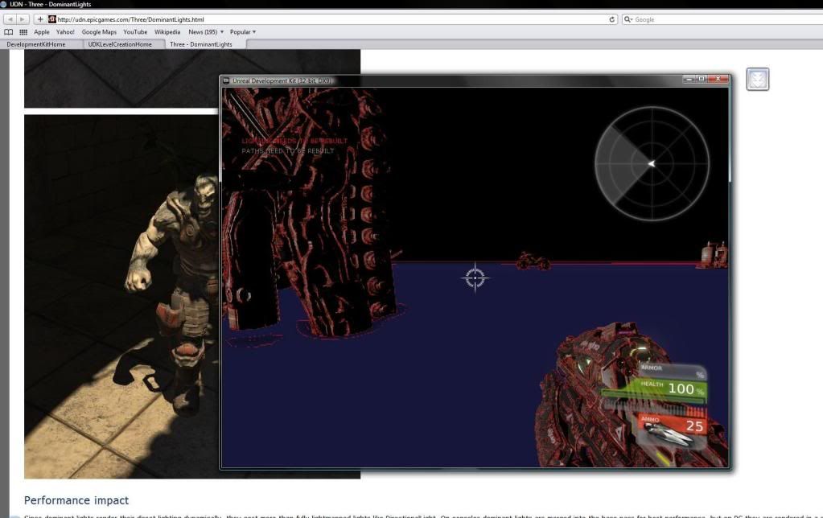Switch to the DevelopmentKitHome tab

[36, 44]
